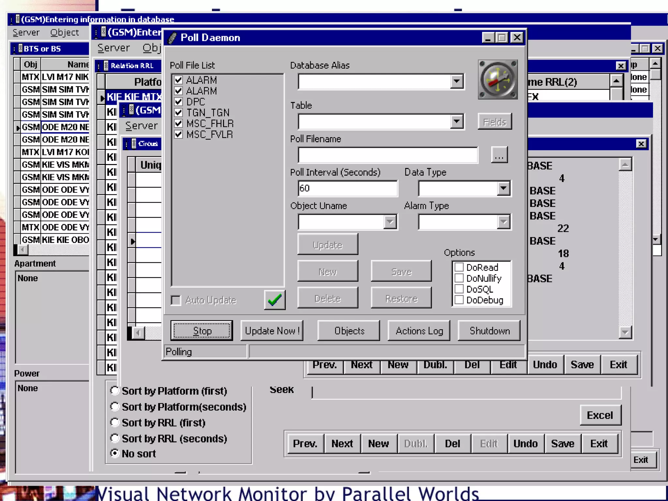The image size is (668, 501).
Task: Click the Poll Interval (Seconds) field
Action: (348, 188)
